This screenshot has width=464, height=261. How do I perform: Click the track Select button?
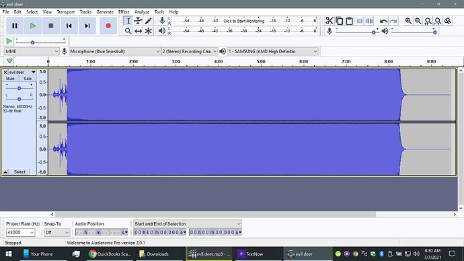pyautogui.click(x=20, y=172)
